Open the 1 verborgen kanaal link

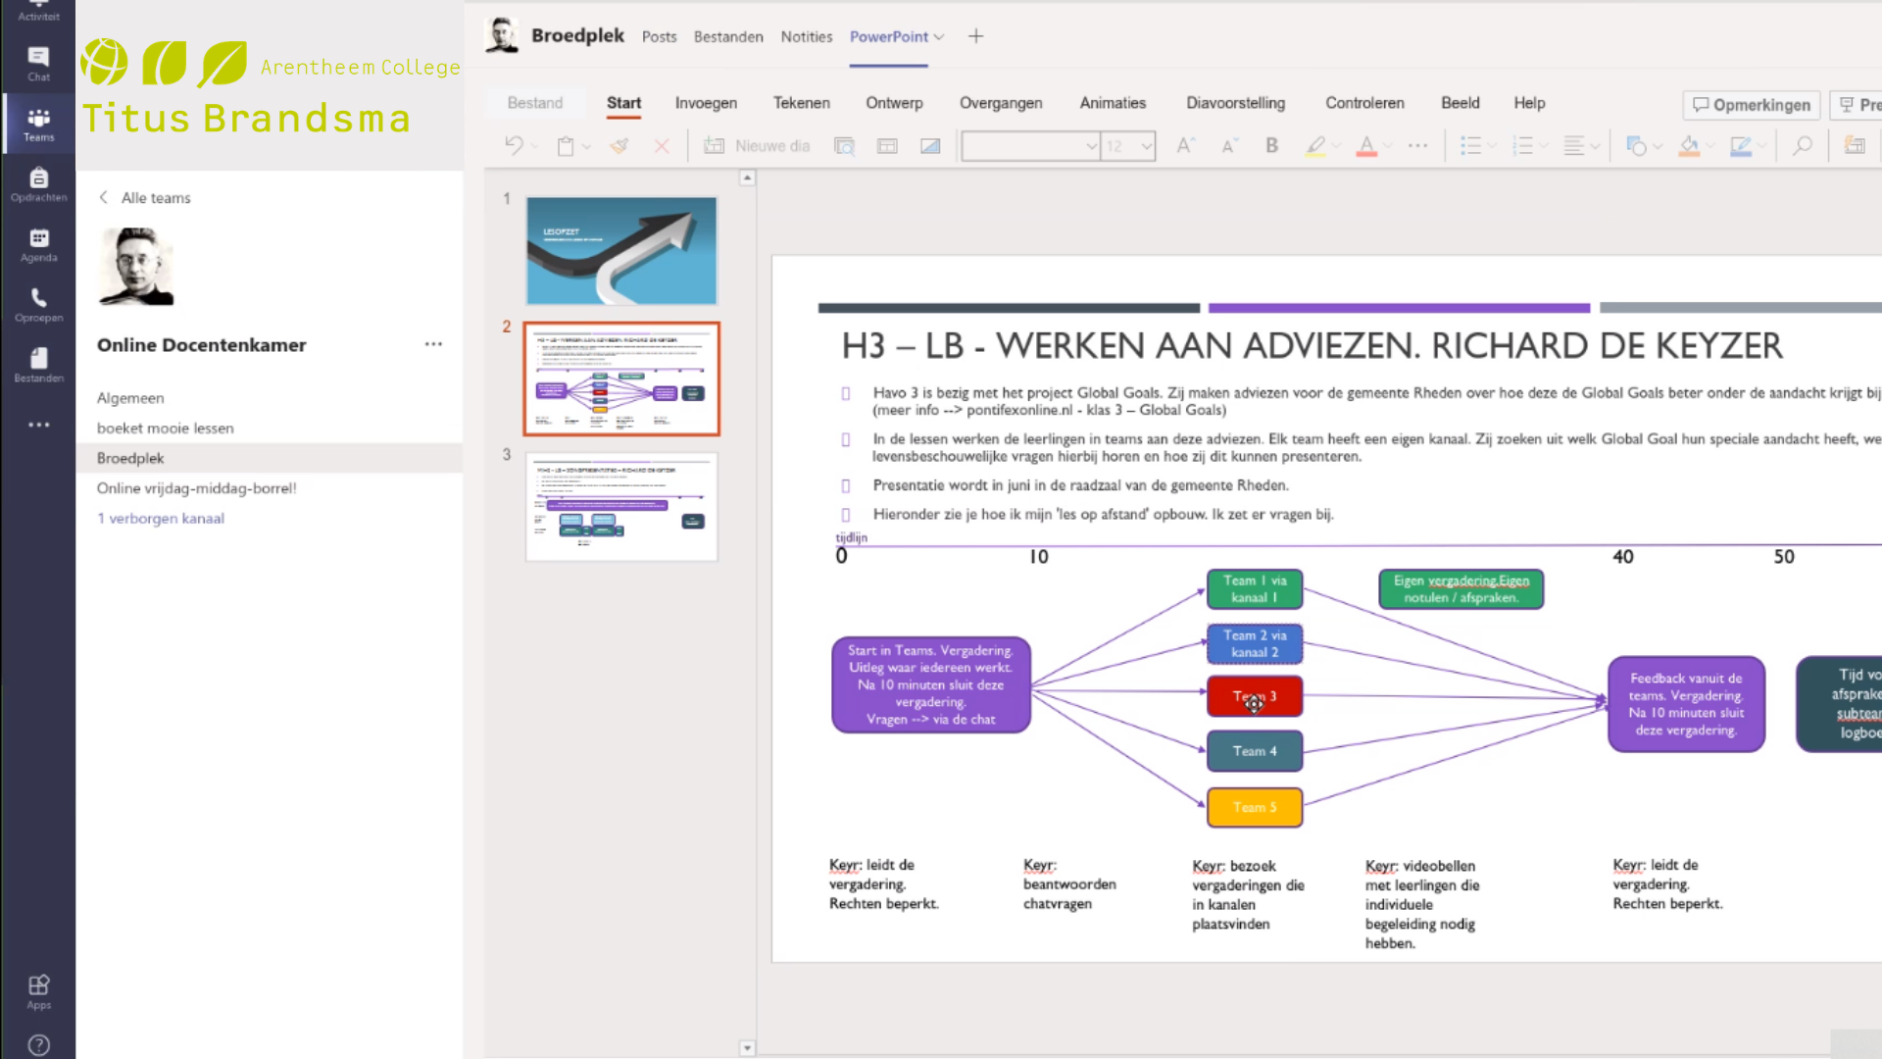pos(161,519)
